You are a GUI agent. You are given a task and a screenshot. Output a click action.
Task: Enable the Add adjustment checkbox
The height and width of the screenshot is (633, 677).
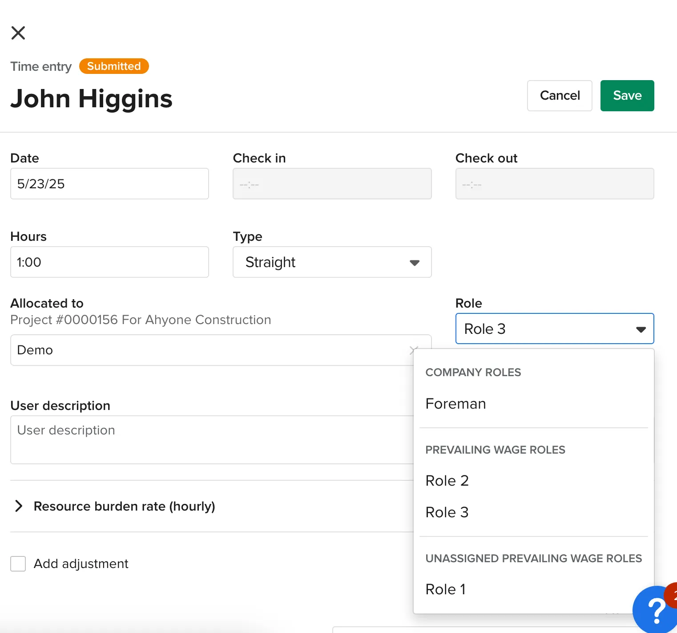tap(18, 564)
